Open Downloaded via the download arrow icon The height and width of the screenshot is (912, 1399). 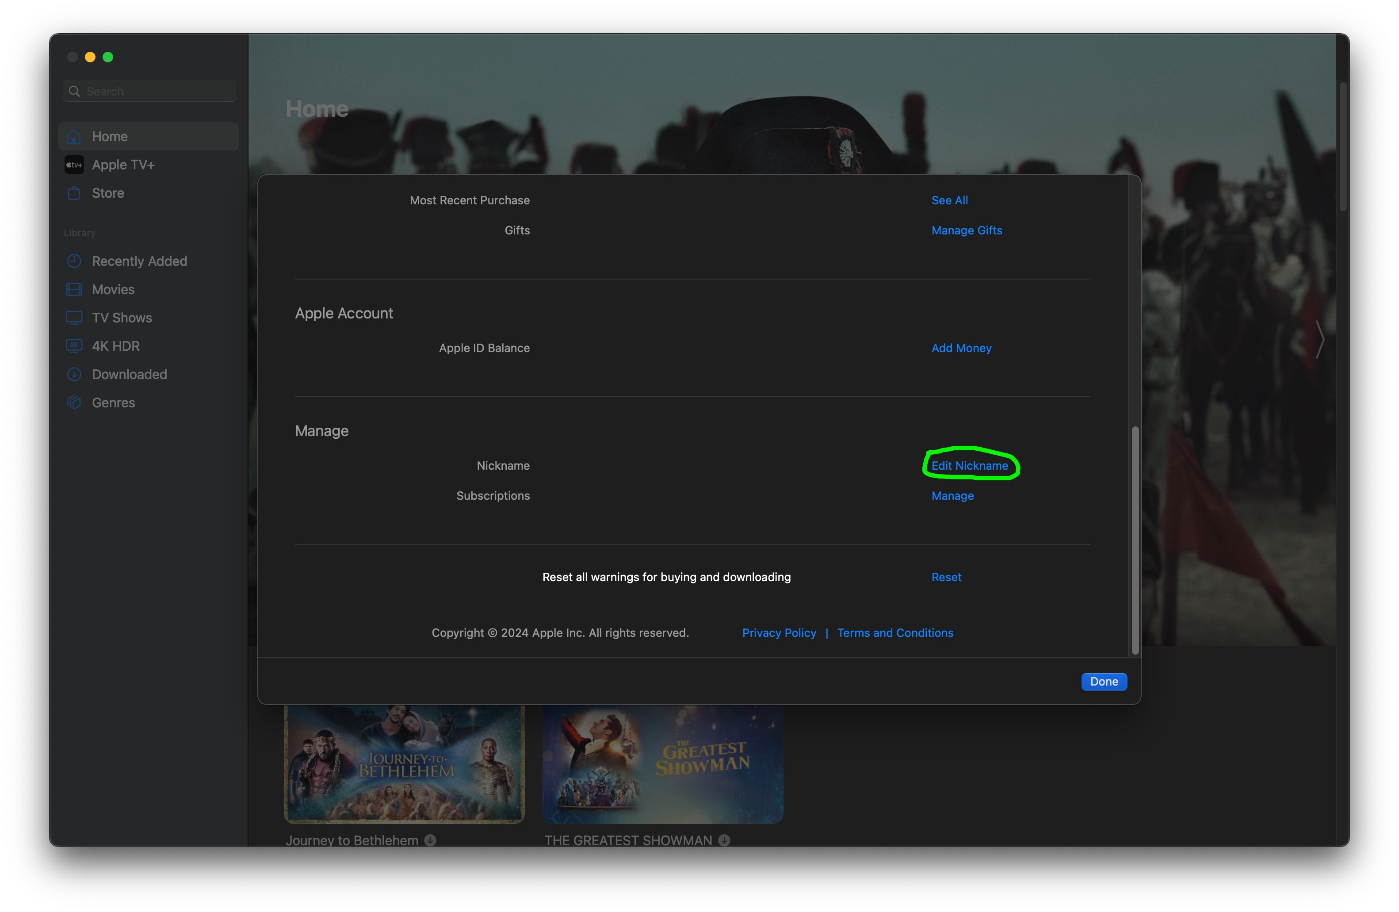pos(74,374)
